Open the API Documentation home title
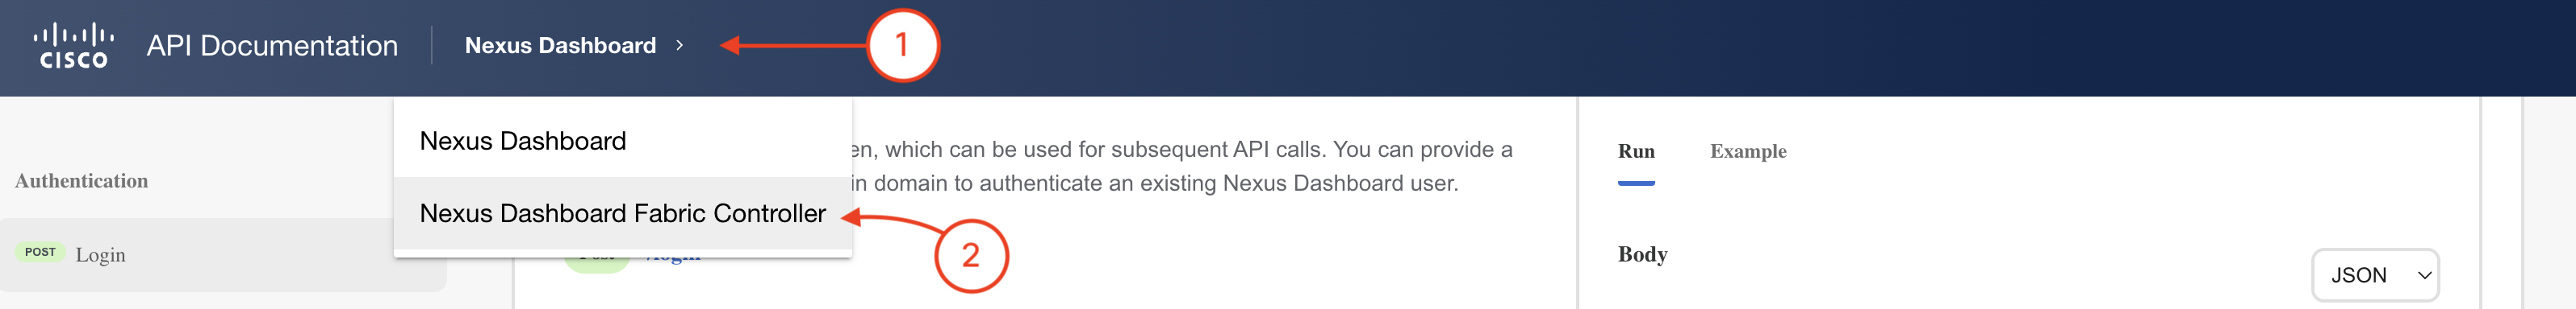 [272, 46]
